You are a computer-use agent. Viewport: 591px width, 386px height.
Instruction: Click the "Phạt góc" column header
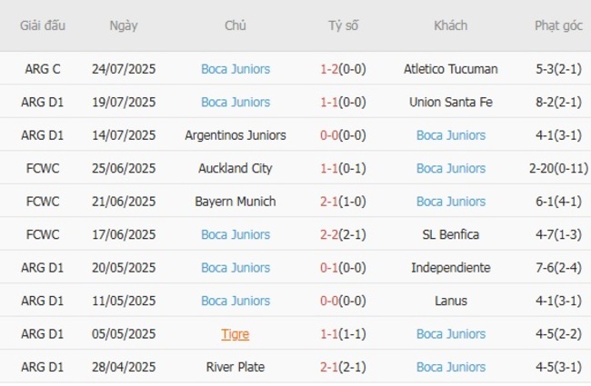pyautogui.click(x=559, y=25)
